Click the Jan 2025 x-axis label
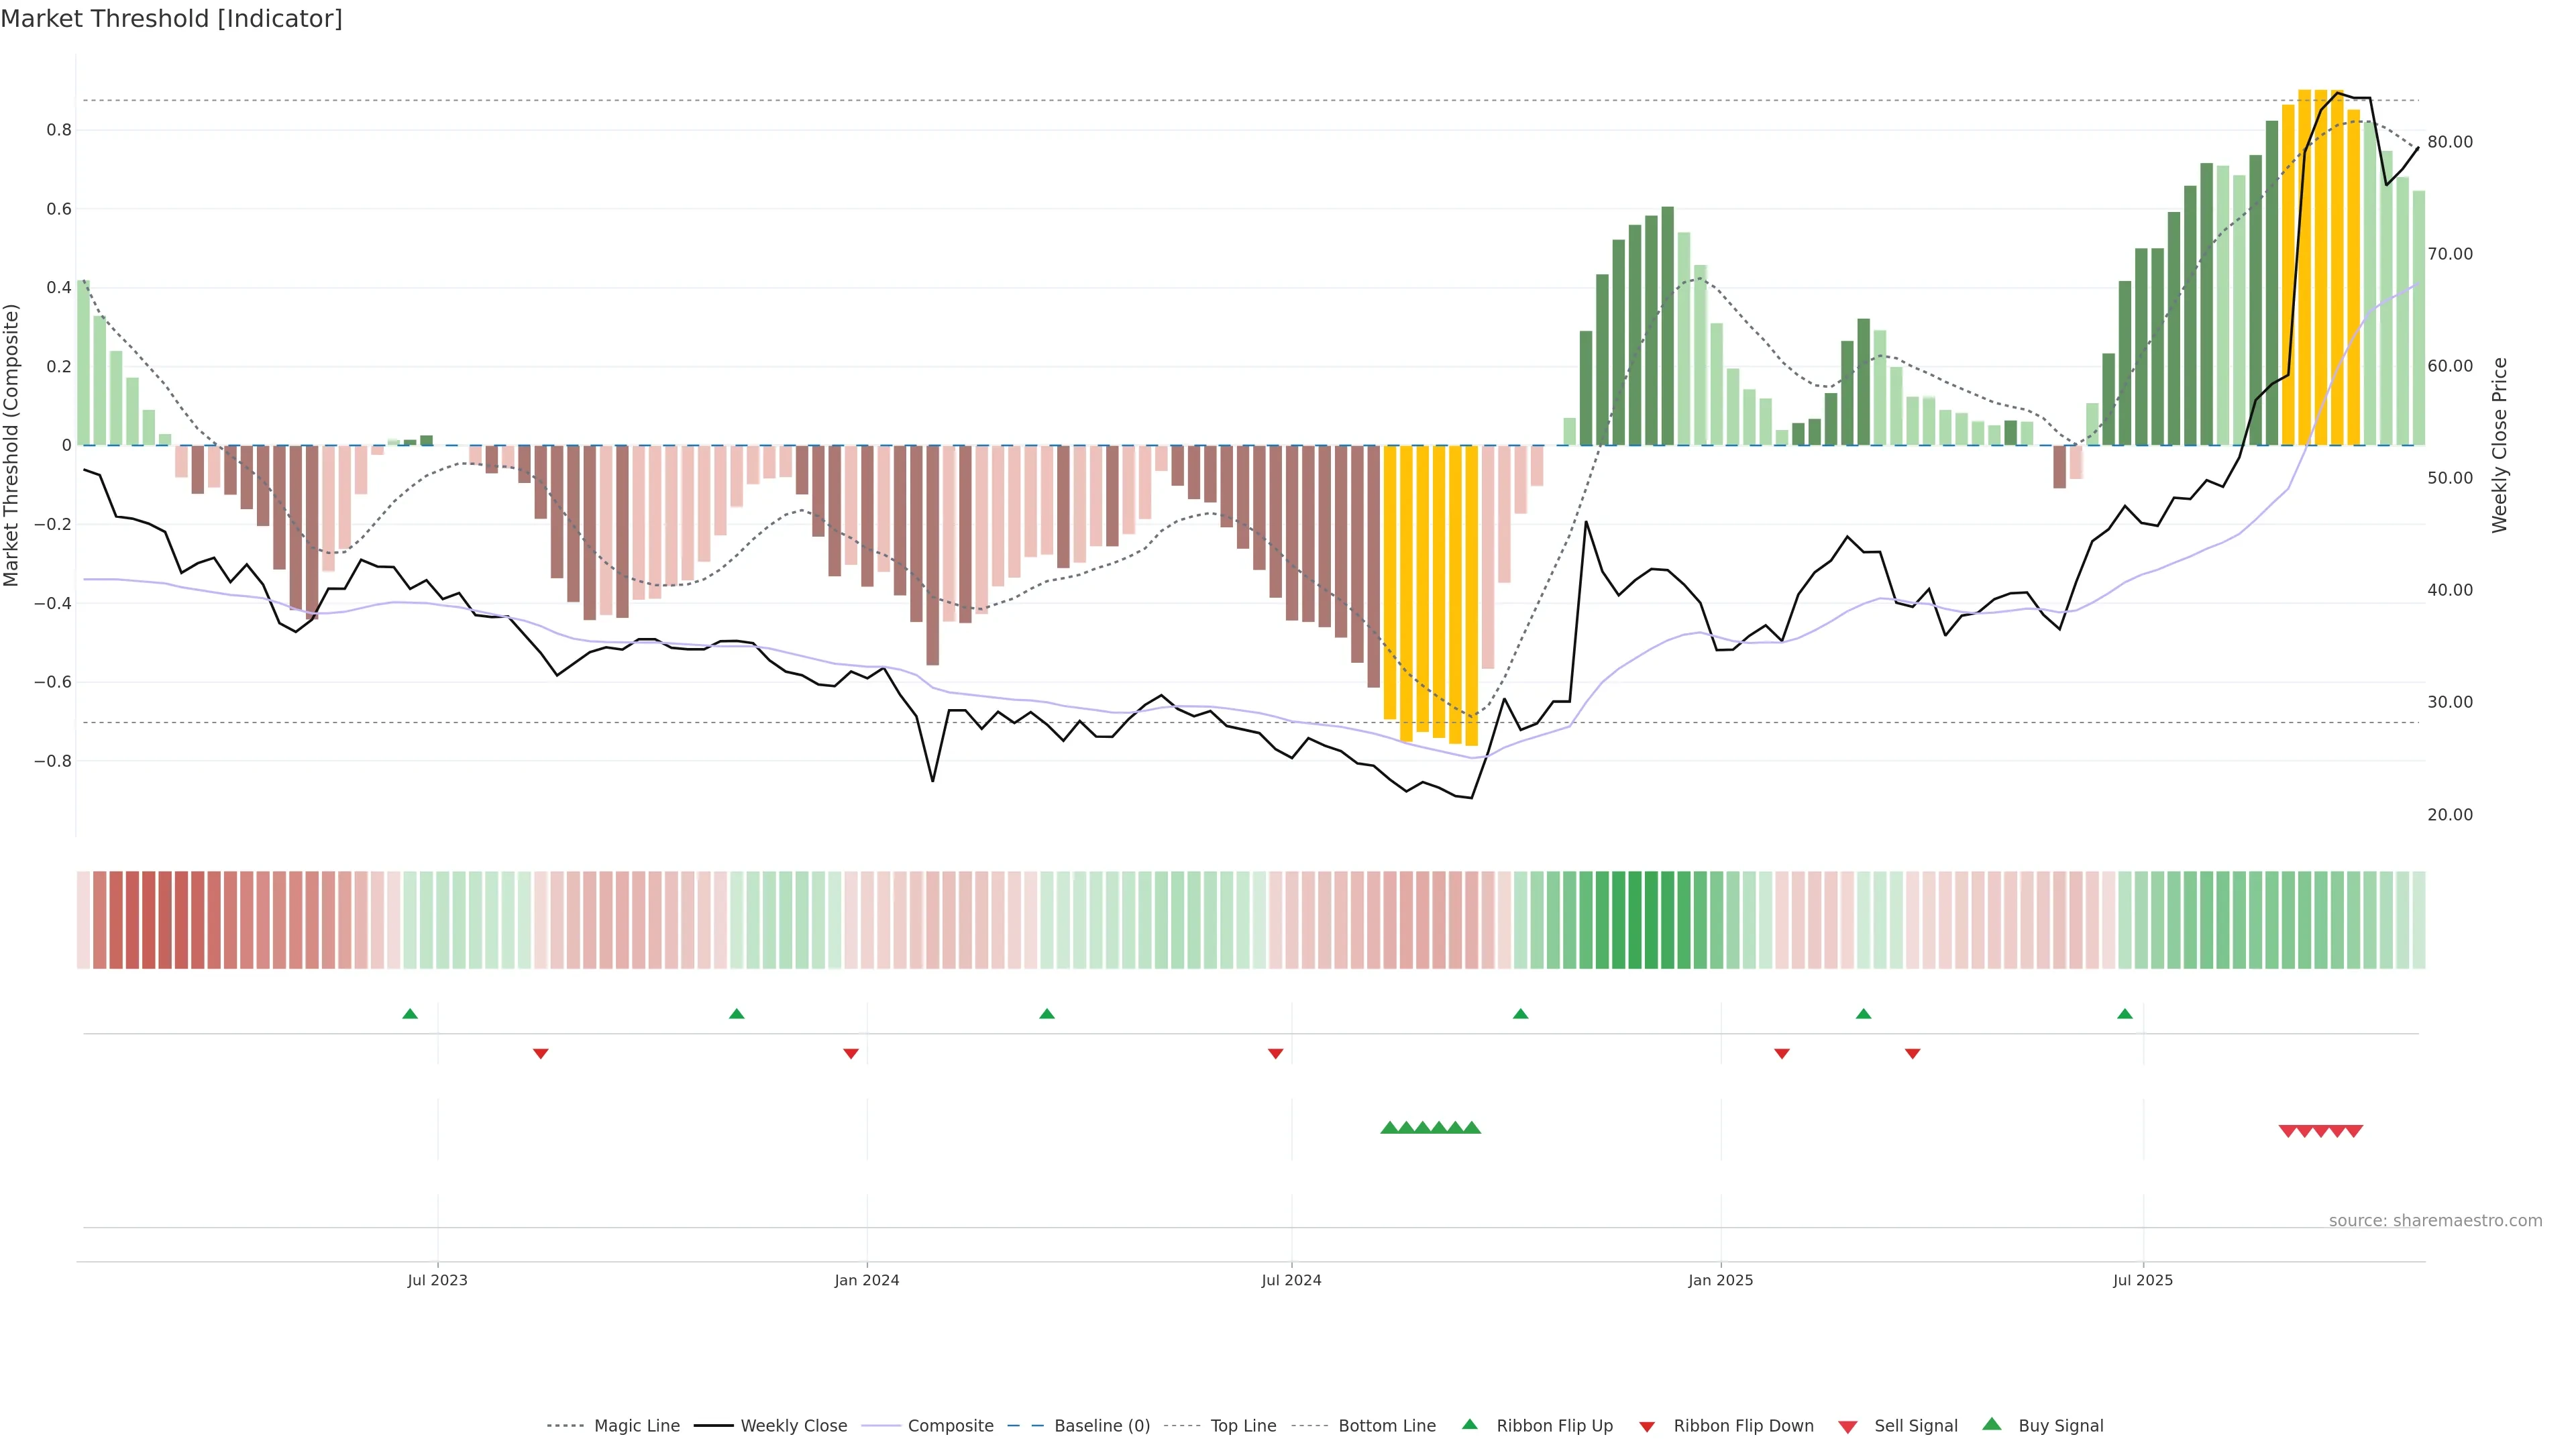Image resolution: width=2576 pixels, height=1449 pixels. point(1720,1280)
